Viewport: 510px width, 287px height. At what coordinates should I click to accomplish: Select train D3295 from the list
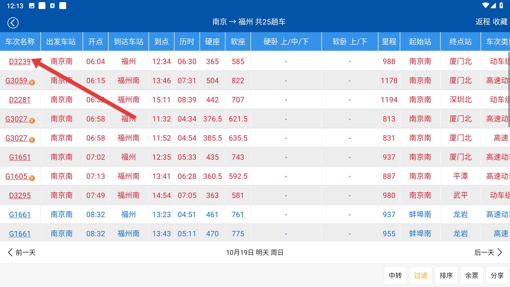(20, 195)
